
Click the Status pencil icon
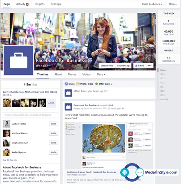point(66,84)
